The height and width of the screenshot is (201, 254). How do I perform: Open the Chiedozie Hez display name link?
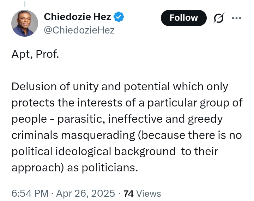(77, 17)
